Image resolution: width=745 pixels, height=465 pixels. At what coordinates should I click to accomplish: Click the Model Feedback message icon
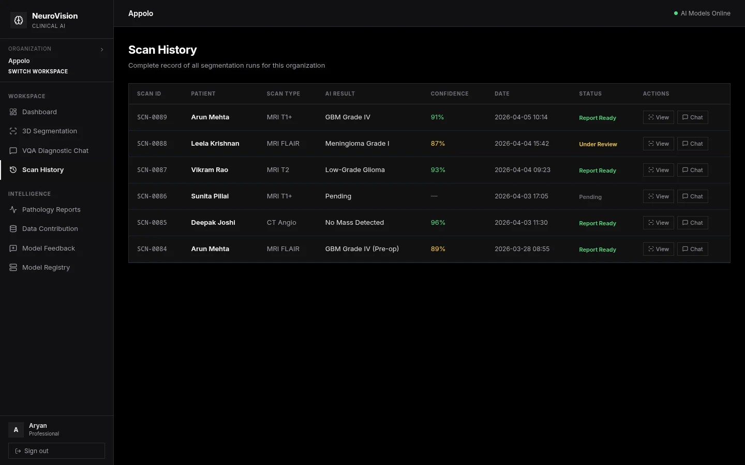(13, 249)
